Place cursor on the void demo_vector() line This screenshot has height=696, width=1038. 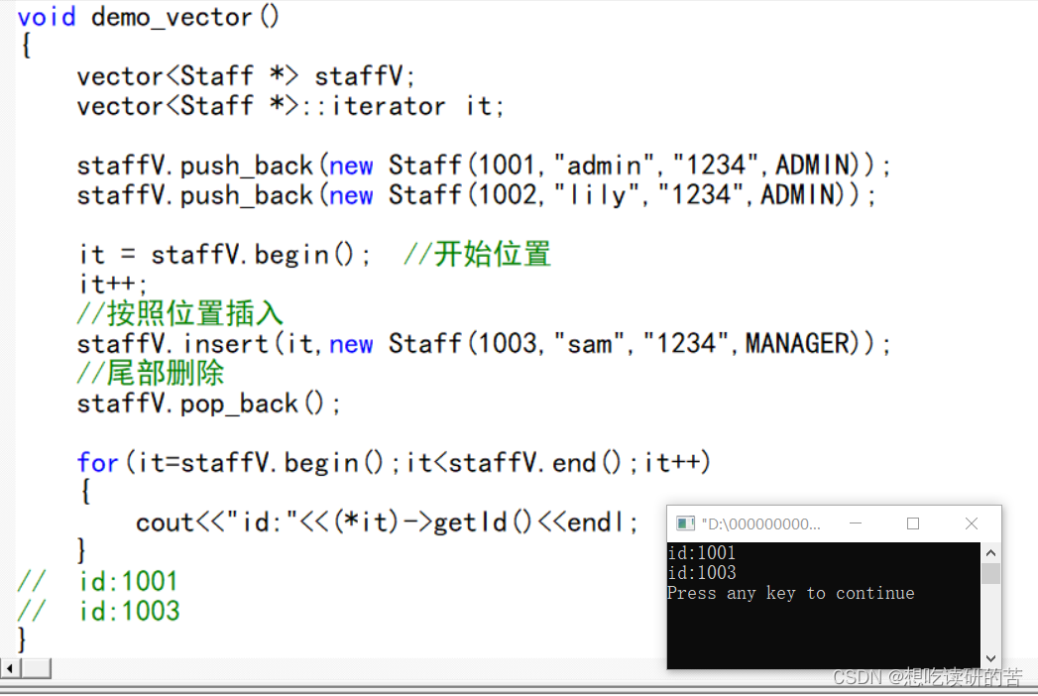click(x=147, y=16)
